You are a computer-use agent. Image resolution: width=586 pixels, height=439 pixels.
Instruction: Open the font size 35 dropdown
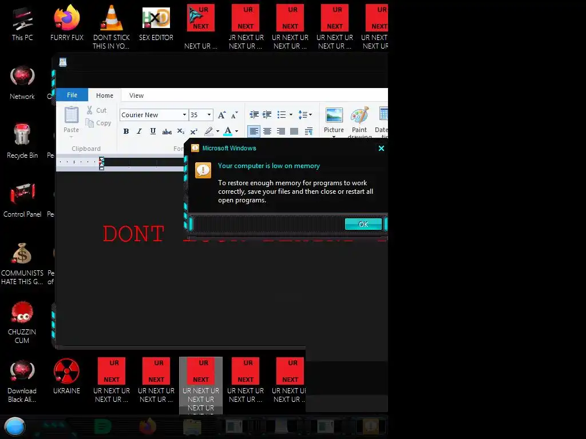click(209, 114)
